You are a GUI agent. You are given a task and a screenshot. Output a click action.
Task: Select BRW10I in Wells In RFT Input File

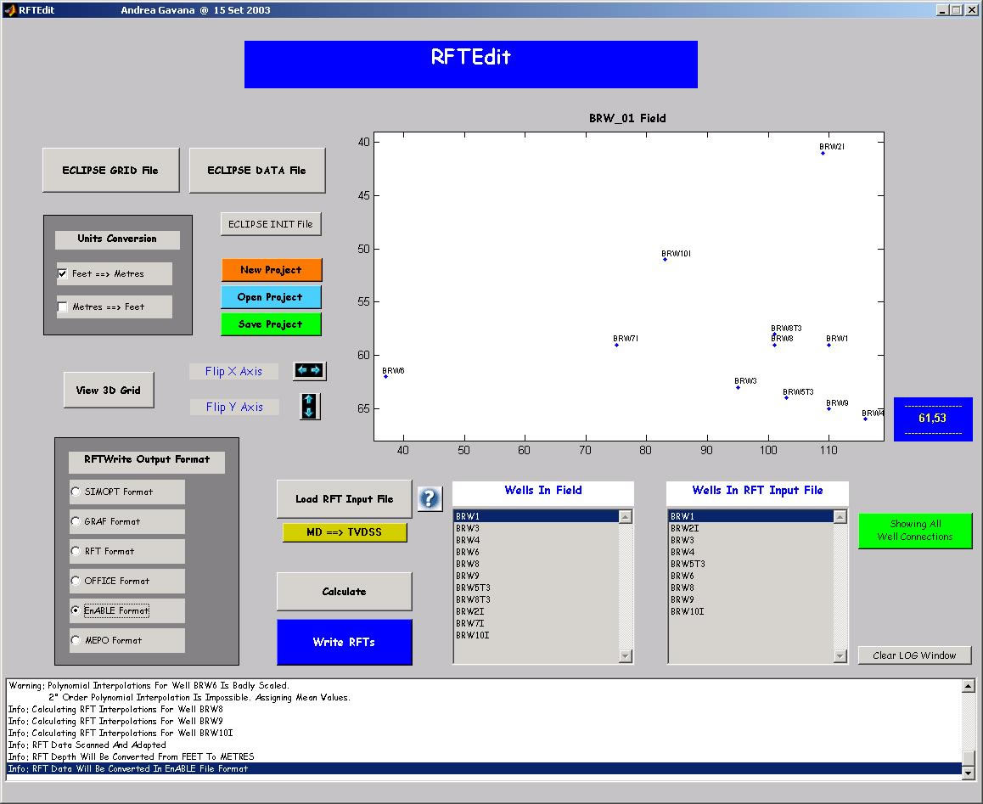[x=687, y=611]
